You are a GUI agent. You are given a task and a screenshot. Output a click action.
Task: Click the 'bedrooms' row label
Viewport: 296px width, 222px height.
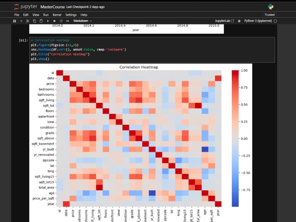click(x=46, y=89)
